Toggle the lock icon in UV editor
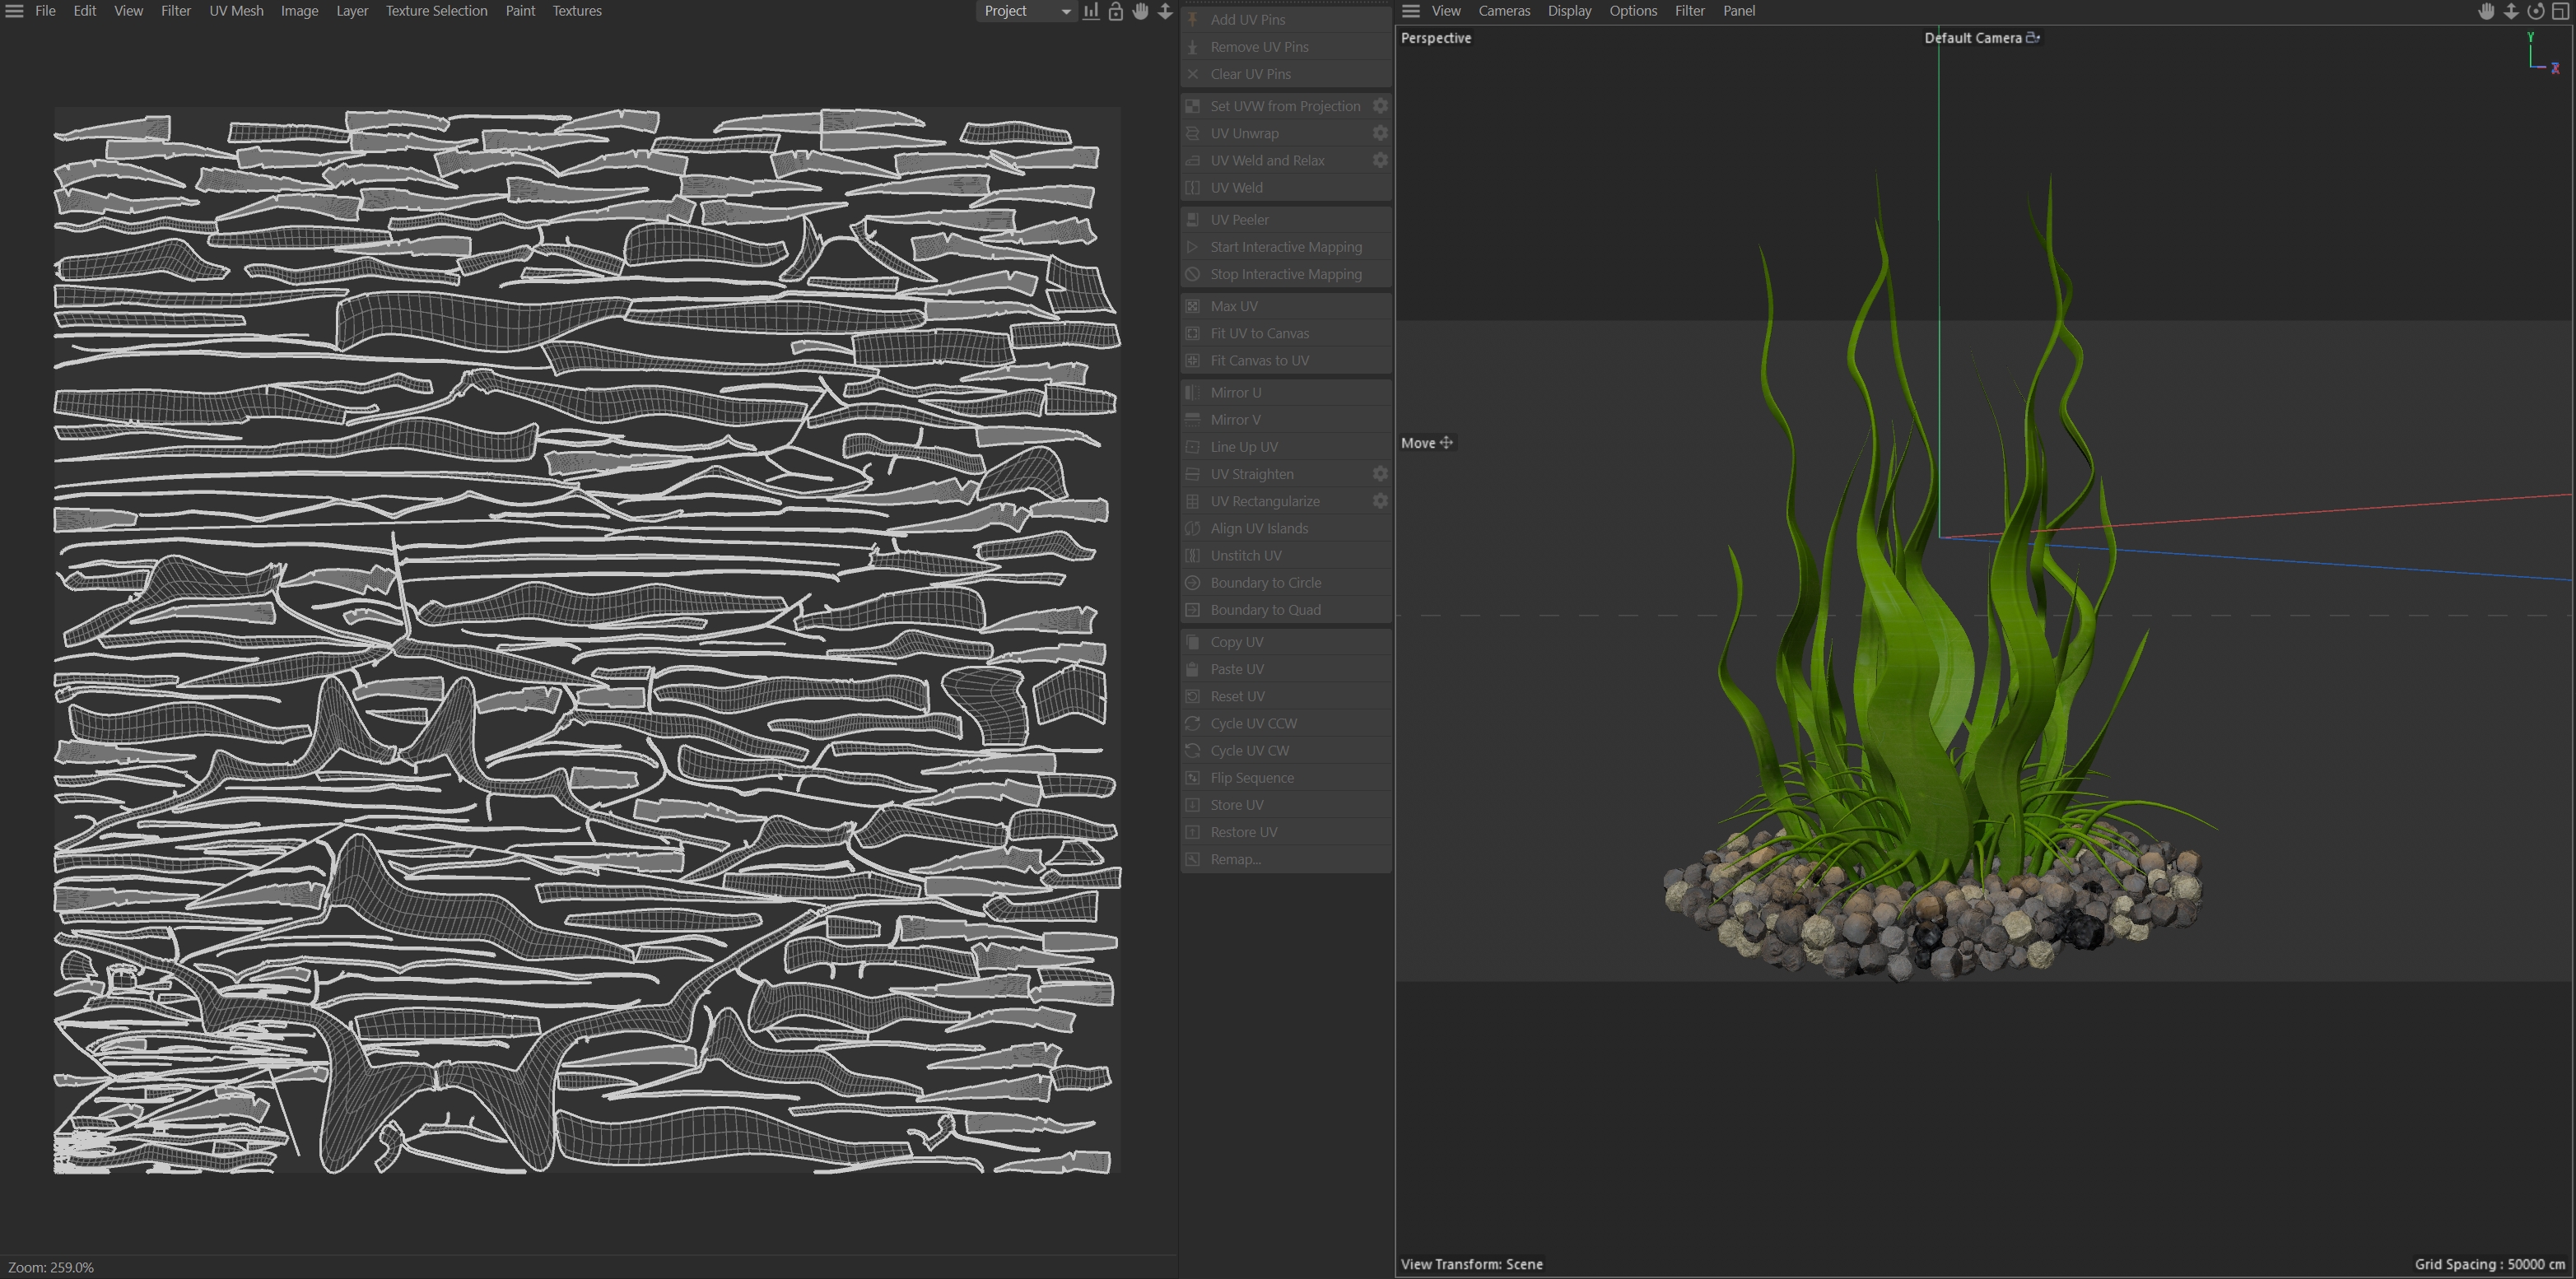The width and height of the screenshot is (2576, 1279). [1116, 11]
